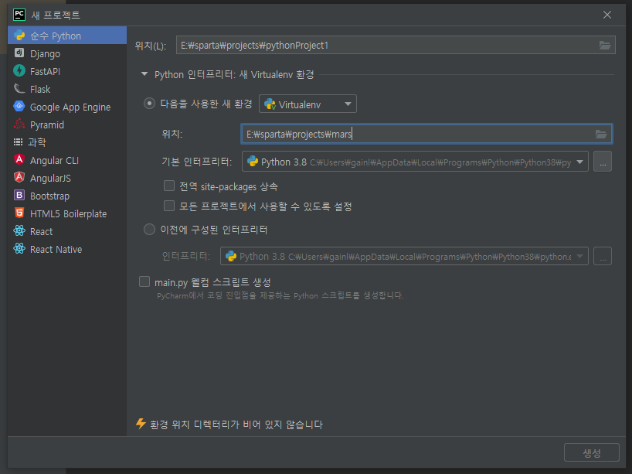The width and height of the screenshot is (632, 474).
Task: Enable 모든 프로젝트에서 사용할 수 있도록 설정 checkbox
Action: tap(169, 206)
